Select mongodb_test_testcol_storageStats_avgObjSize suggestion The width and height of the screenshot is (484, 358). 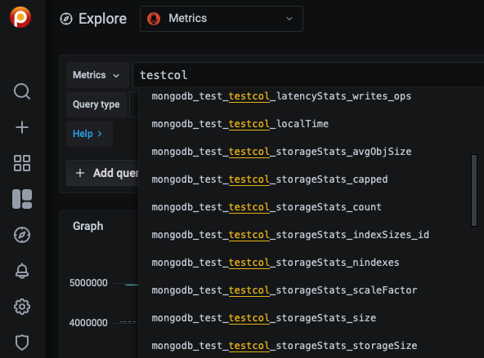(311, 152)
